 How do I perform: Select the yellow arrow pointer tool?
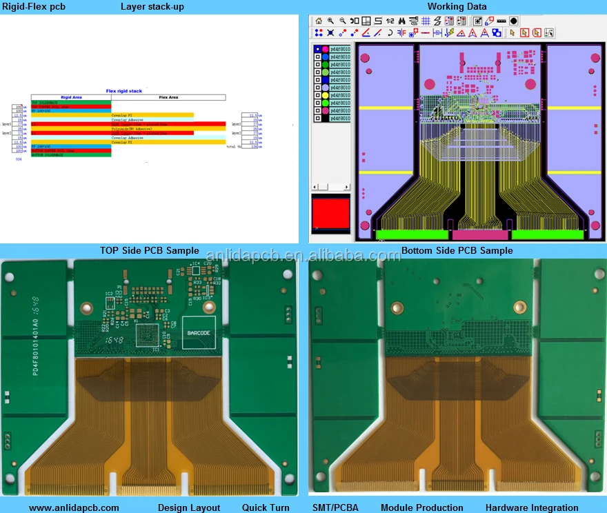coord(513,32)
